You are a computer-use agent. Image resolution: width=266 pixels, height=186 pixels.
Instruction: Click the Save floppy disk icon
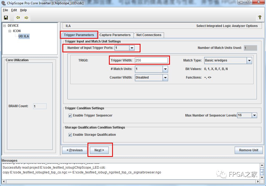pos(6,18)
